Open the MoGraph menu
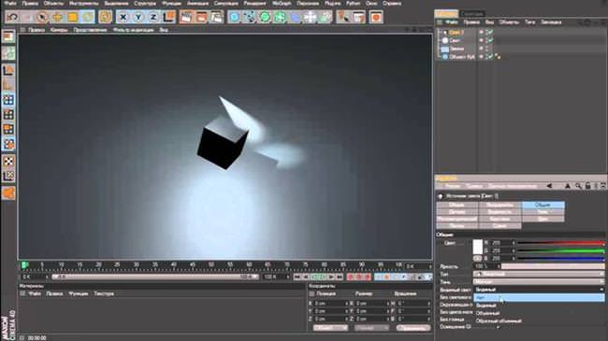The width and height of the screenshot is (608, 341). (282, 3)
